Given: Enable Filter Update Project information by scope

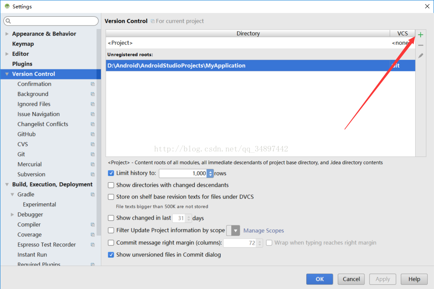Looking at the screenshot, I should tap(111, 230).
